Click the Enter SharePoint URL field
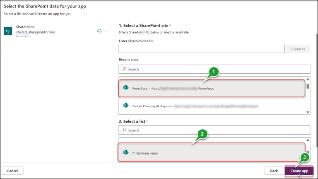This screenshot has width=318, height=179. 202,49
